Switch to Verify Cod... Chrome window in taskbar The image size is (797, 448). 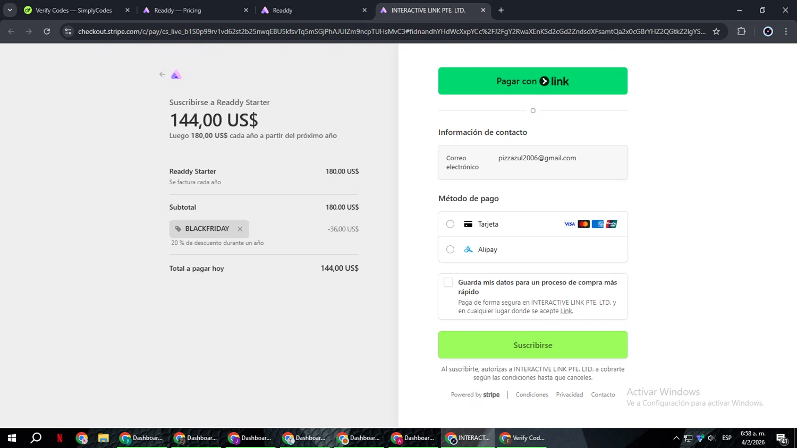[522, 438]
